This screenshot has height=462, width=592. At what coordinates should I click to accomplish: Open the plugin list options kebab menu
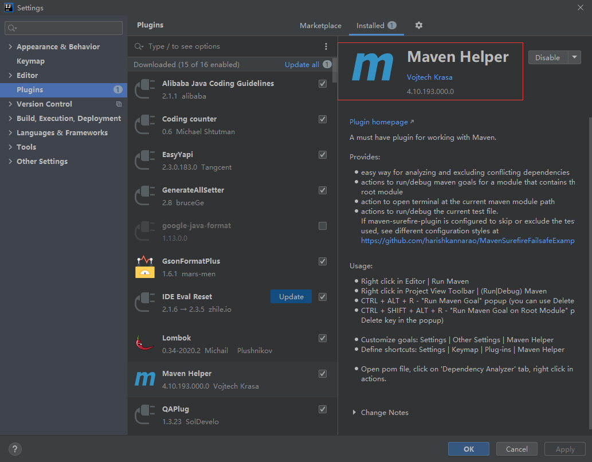[326, 46]
